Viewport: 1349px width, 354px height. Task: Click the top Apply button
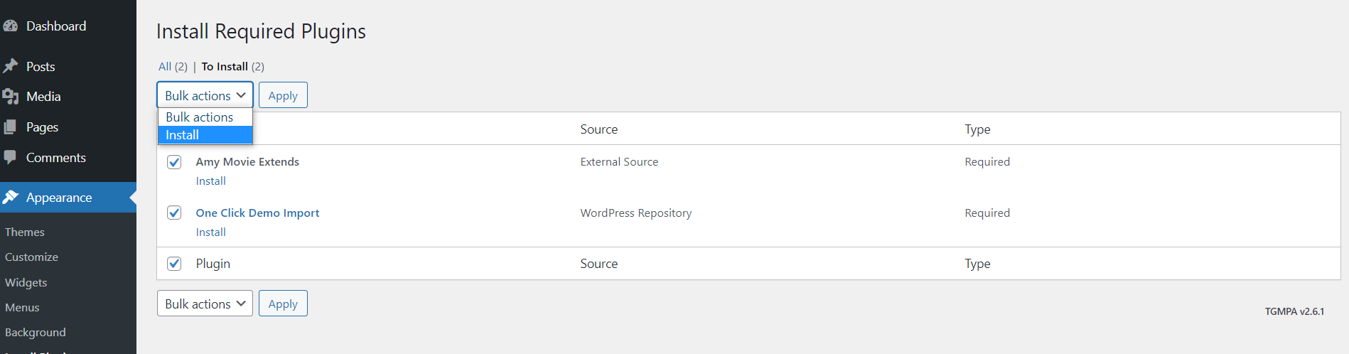[283, 95]
